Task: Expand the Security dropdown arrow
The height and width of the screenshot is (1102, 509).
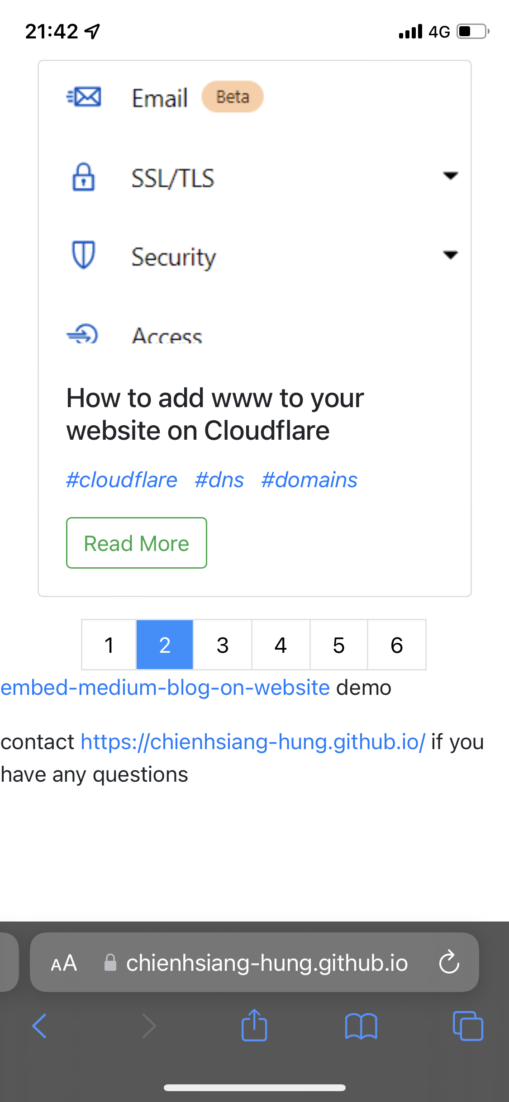Action: (451, 255)
